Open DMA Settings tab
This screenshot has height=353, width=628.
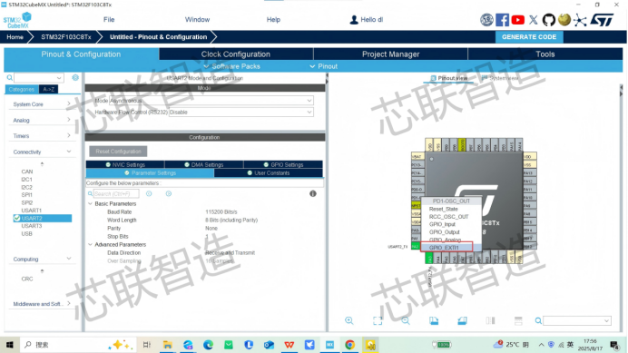(204, 164)
